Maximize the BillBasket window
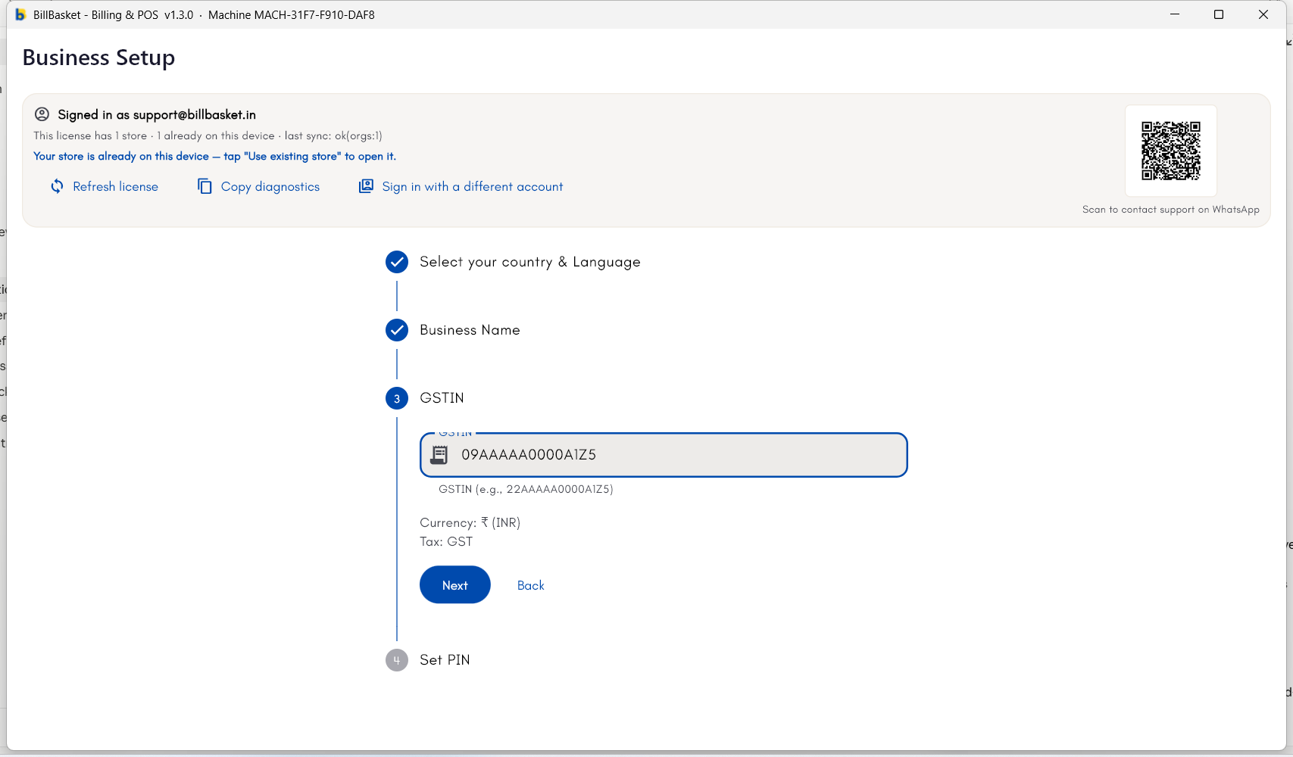Screen dimensions: 1293x757 tap(1219, 14)
